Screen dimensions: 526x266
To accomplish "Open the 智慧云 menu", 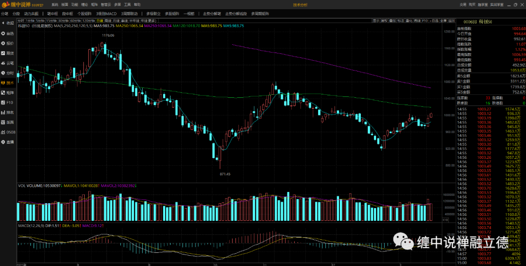I will (x=106, y=5).
